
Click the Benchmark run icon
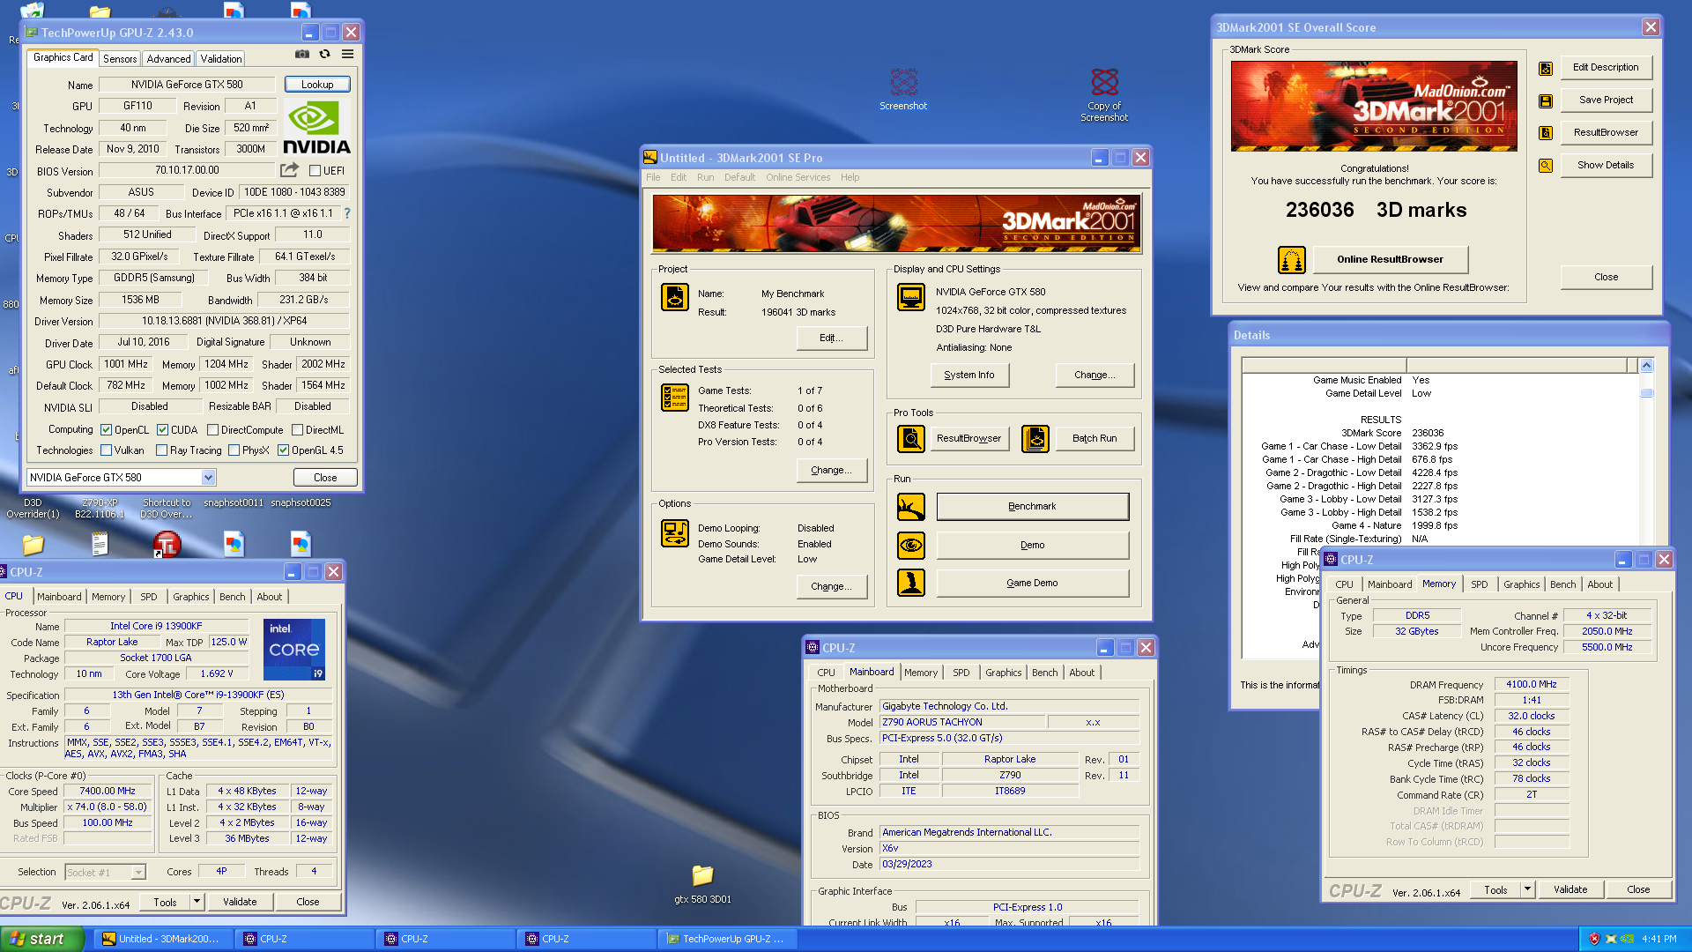tap(911, 507)
